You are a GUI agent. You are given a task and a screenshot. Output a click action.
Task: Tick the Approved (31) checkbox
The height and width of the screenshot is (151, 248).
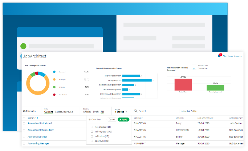[92, 141]
